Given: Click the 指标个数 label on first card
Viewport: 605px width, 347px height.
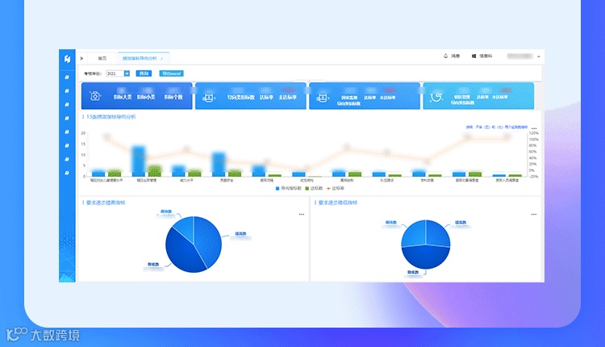Looking at the screenshot, I should pos(173,98).
